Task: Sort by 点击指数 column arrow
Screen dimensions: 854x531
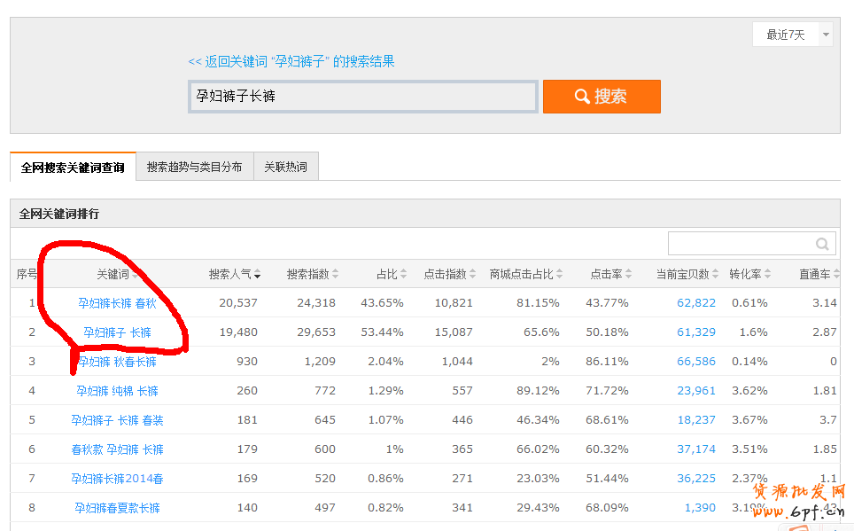Action: 473,275
